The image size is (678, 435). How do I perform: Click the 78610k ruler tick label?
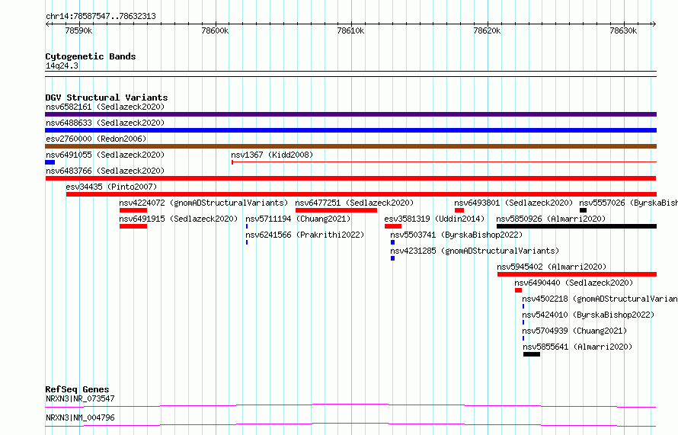pyautogui.click(x=350, y=30)
